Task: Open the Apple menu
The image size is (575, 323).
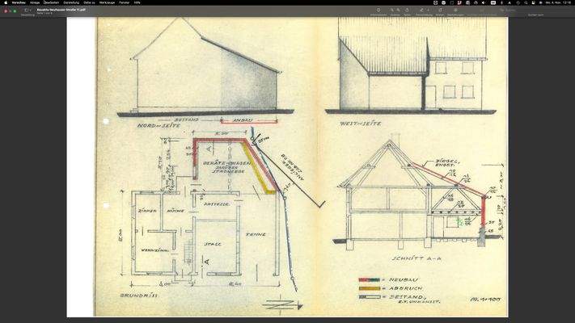Action: pyautogui.click(x=5, y=2)
